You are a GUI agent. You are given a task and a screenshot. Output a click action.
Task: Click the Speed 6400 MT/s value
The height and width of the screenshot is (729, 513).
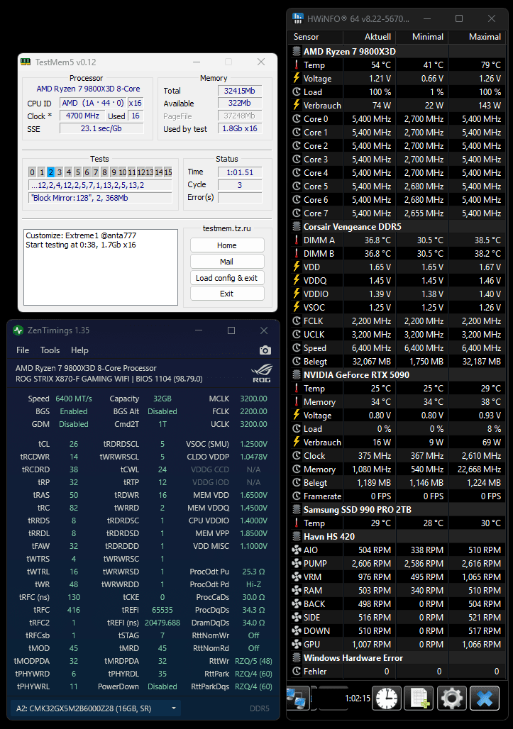pos(74,399)
